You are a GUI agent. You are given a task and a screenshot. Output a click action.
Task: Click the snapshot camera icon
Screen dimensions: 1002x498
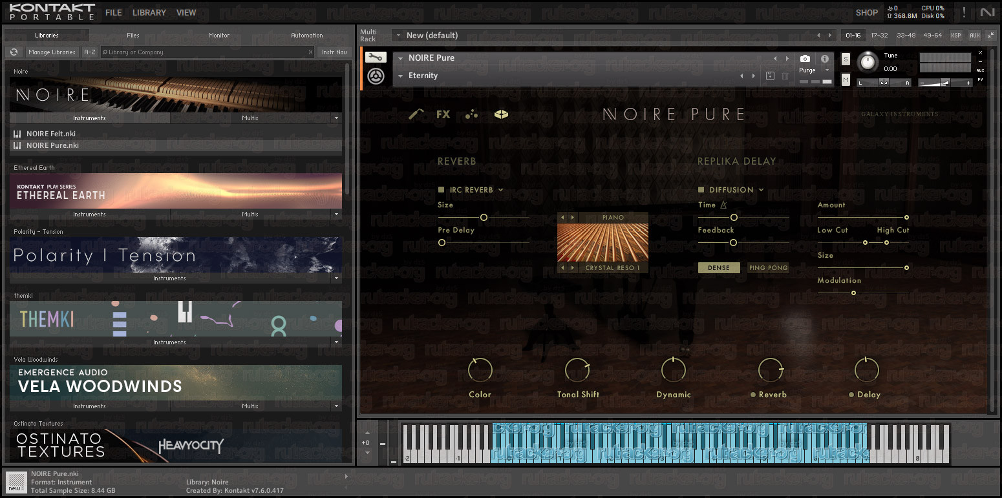pyautogui.click(x=805, y=58)
